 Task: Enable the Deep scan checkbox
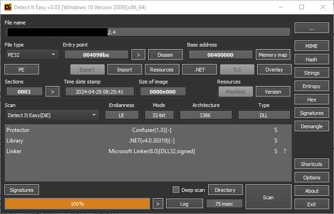pos(176,190)
